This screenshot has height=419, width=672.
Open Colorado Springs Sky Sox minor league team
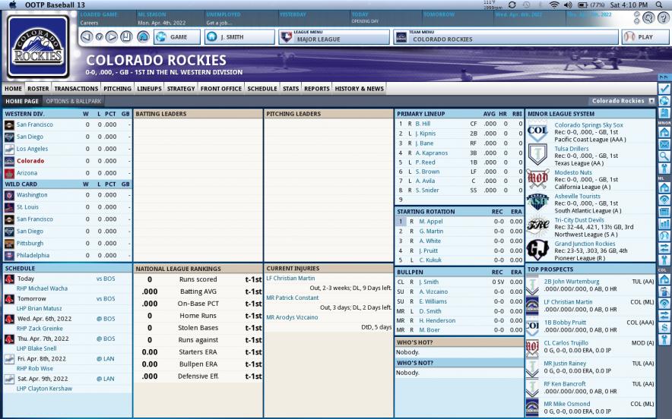pos(589,125)
